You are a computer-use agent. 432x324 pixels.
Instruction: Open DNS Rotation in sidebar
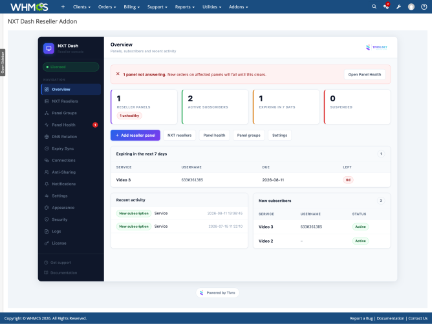70,137
